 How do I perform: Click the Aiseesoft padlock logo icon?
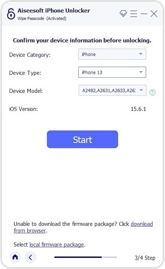point(11,14)
